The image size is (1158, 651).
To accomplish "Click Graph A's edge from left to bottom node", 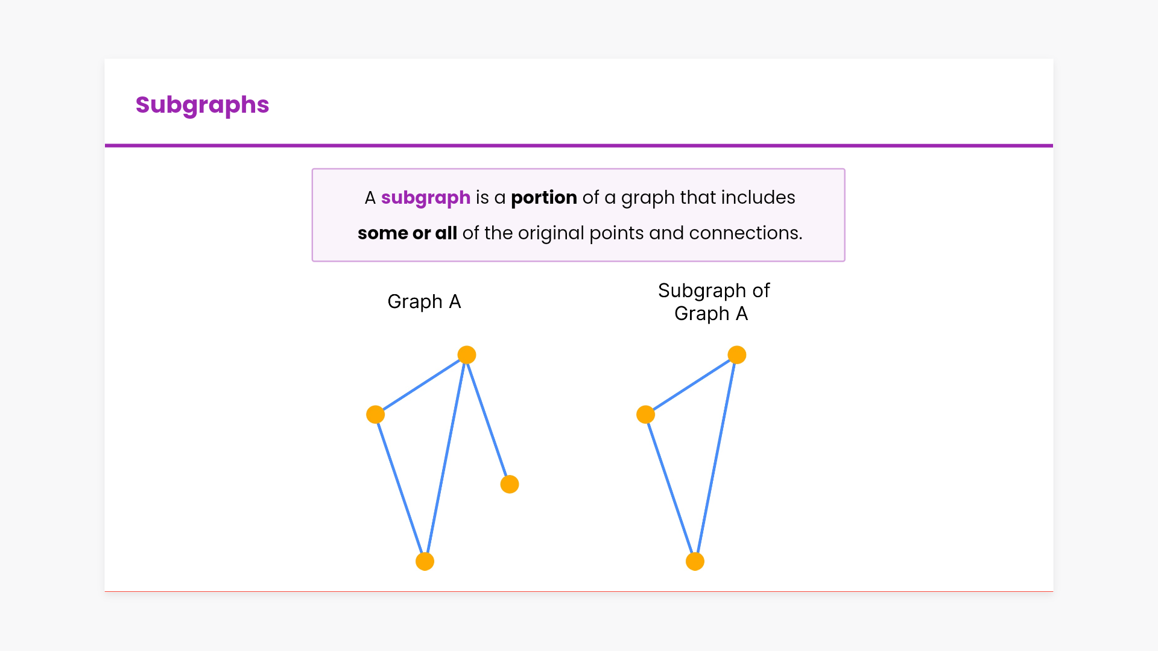I will (x=400, y=488).
